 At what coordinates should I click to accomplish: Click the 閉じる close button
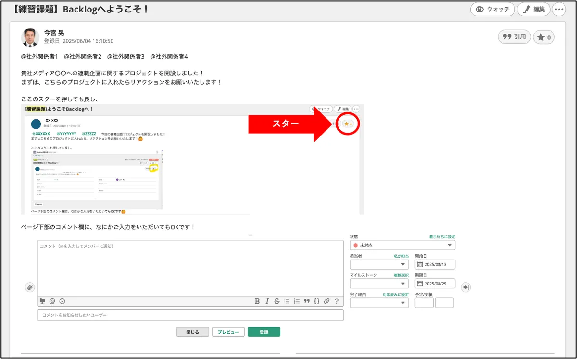point(192,332)
